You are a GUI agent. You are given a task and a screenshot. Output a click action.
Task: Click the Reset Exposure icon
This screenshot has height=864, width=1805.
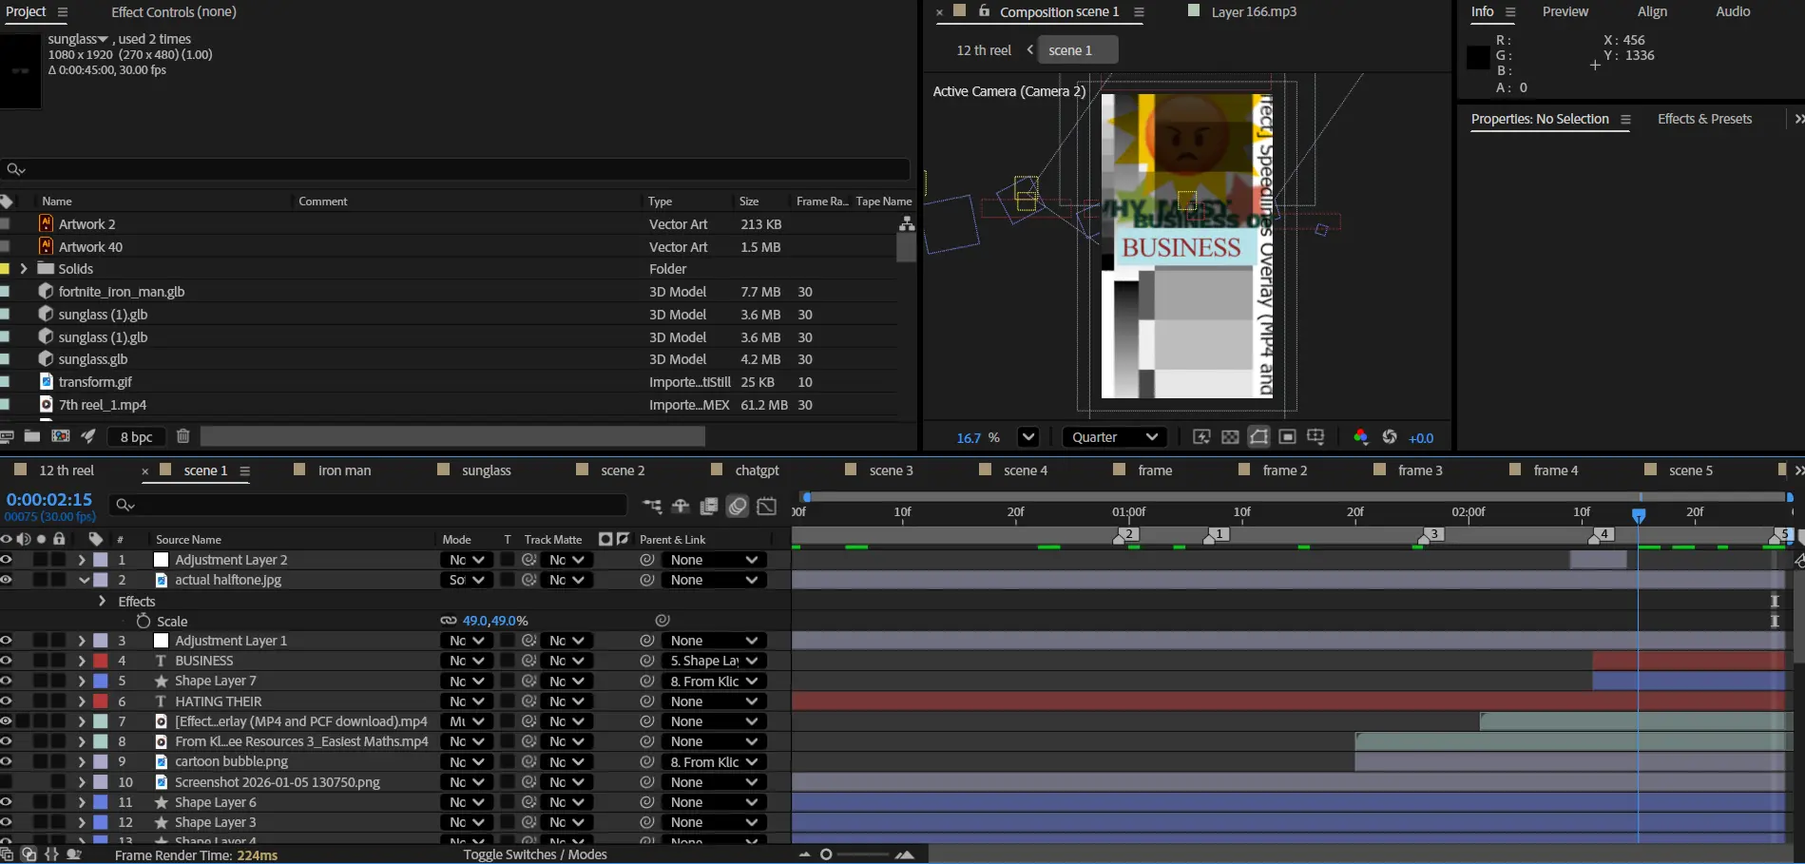[x=1390, y=437]
